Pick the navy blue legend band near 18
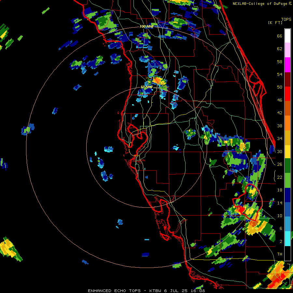293x293 pixels. point(287,195)
